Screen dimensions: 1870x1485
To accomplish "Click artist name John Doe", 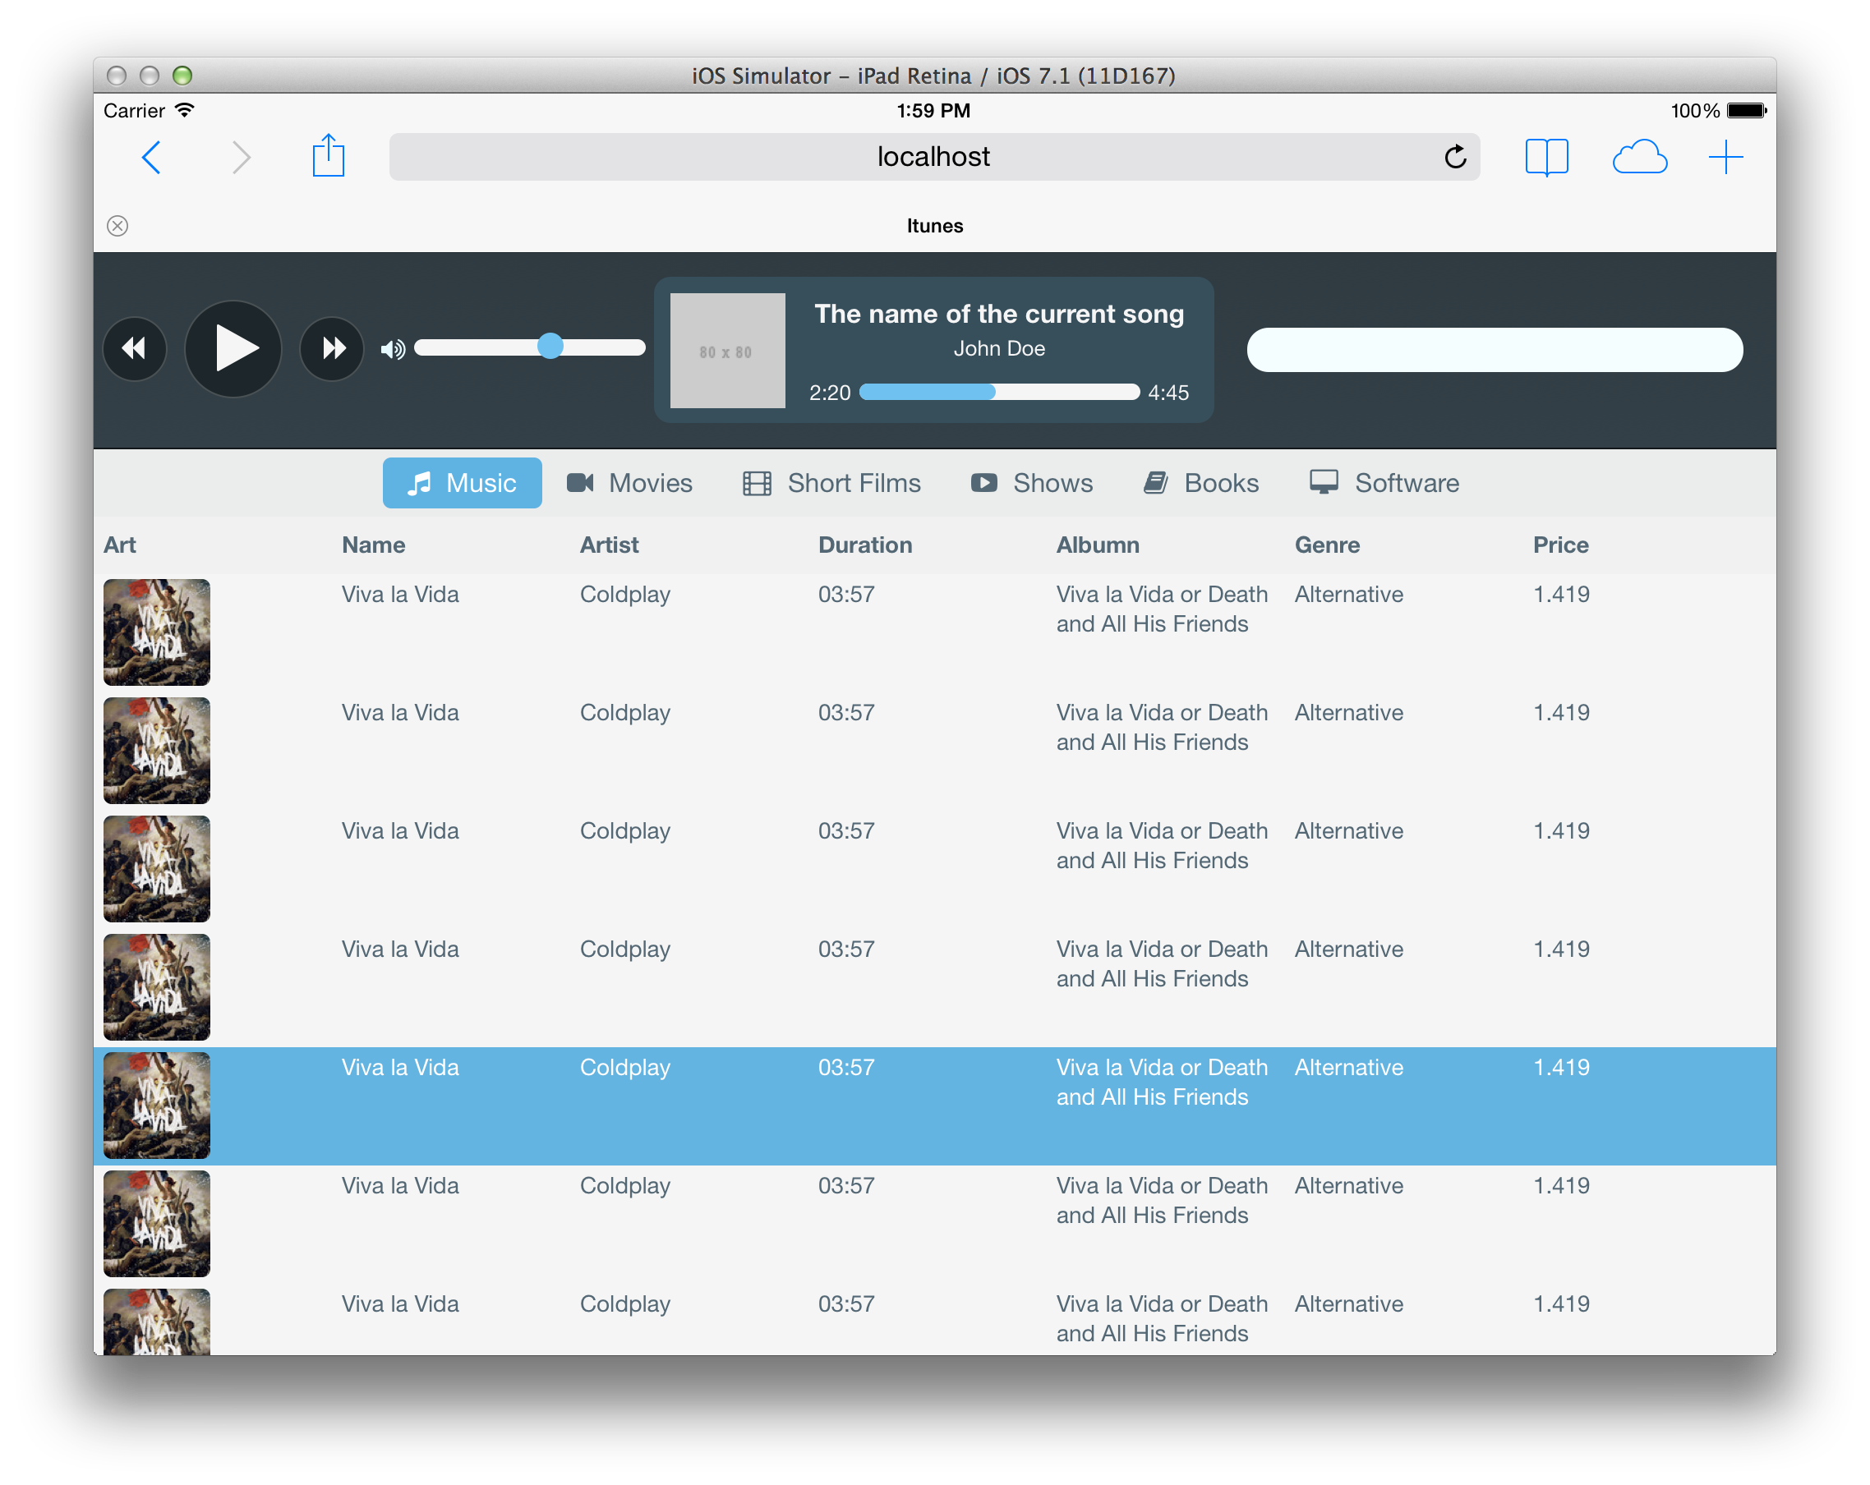I will pos(999,348).
